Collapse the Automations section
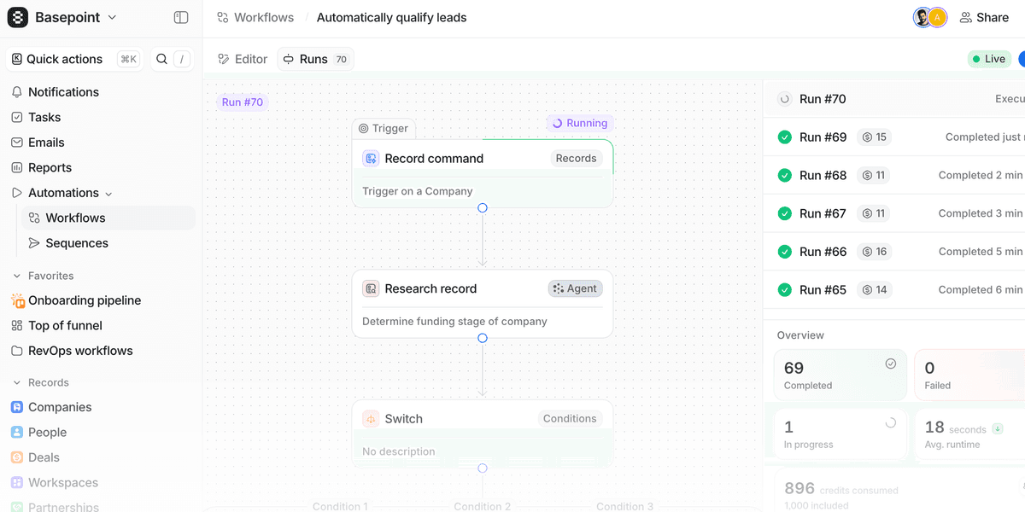This screenshot has width=1025, height=512. [x=108, y=194]
